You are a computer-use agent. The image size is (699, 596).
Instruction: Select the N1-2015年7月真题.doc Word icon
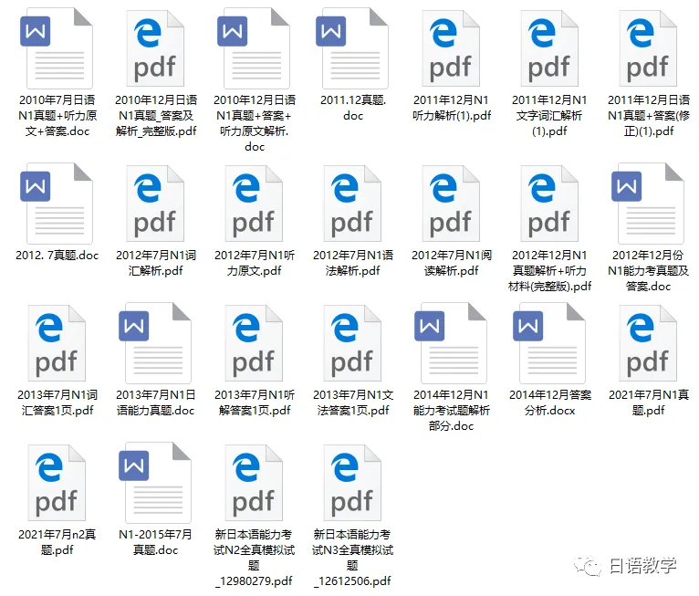coord(155,482)
